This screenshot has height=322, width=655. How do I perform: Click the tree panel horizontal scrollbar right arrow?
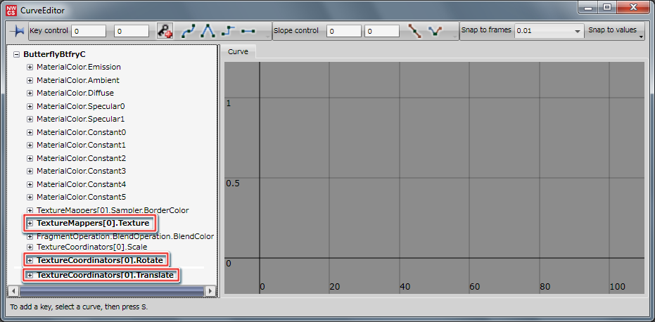[x=210, y=290]
